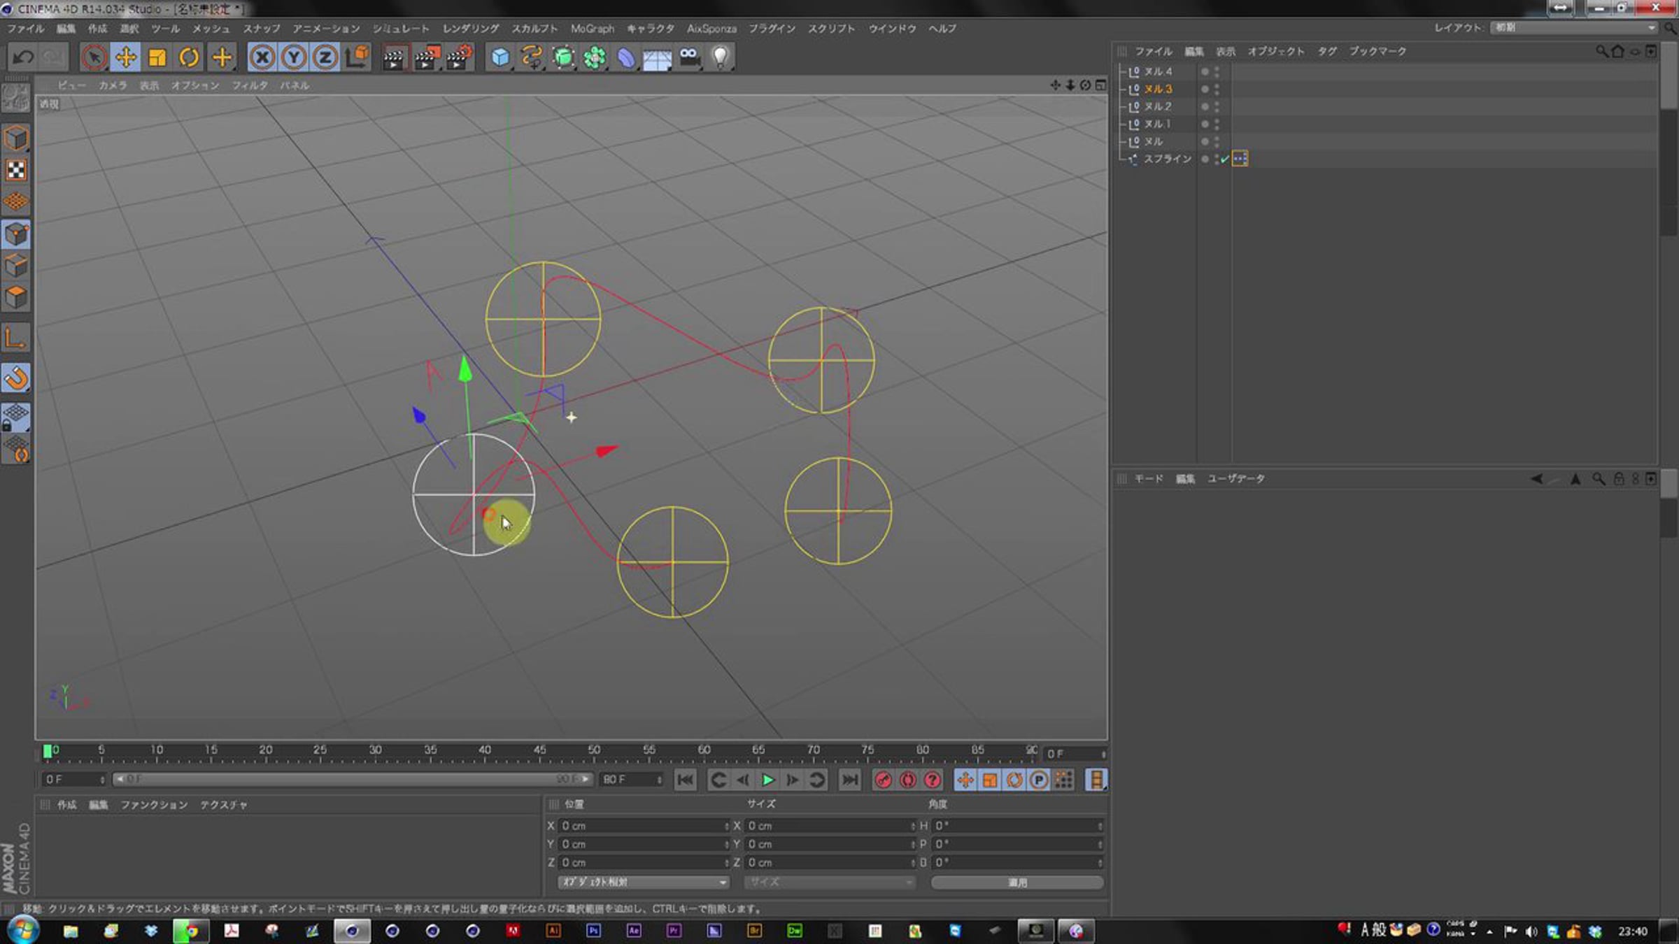Select the Rotate tool
Screen dimensions: 1679x944
189,57
